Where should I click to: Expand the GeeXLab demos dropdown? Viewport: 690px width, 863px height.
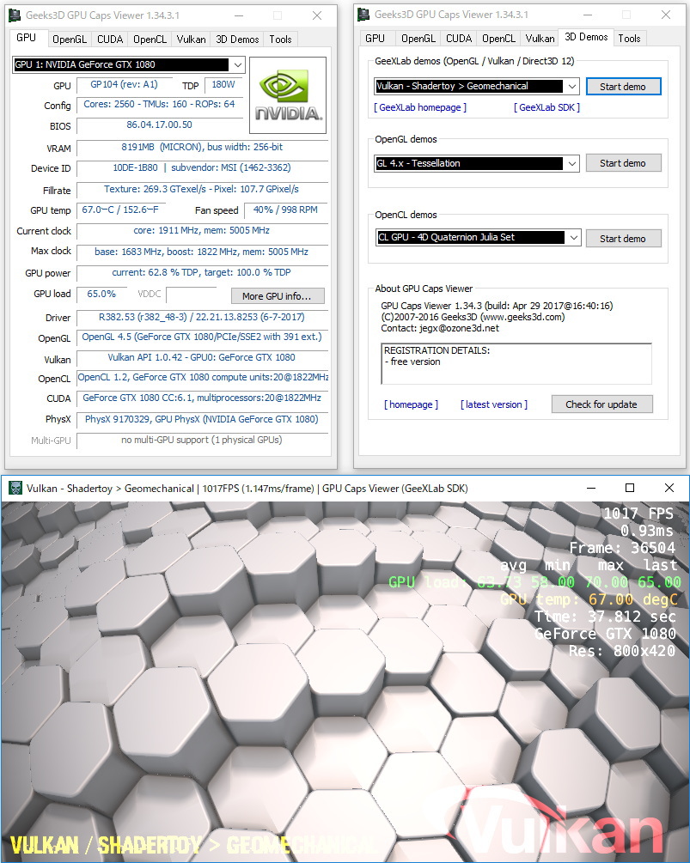(571, 87)
